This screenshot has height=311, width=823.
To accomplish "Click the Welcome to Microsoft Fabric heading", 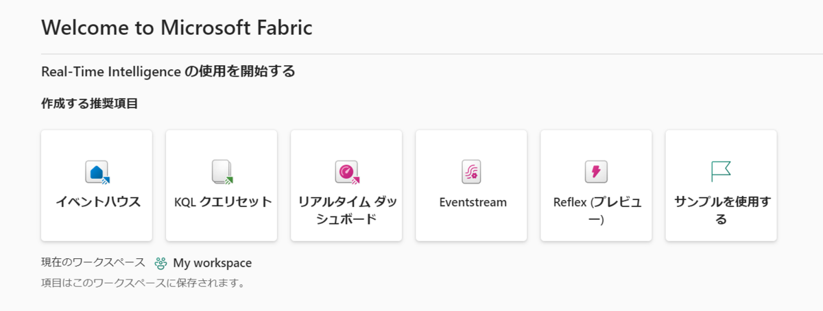I will (x=177, y=27).
